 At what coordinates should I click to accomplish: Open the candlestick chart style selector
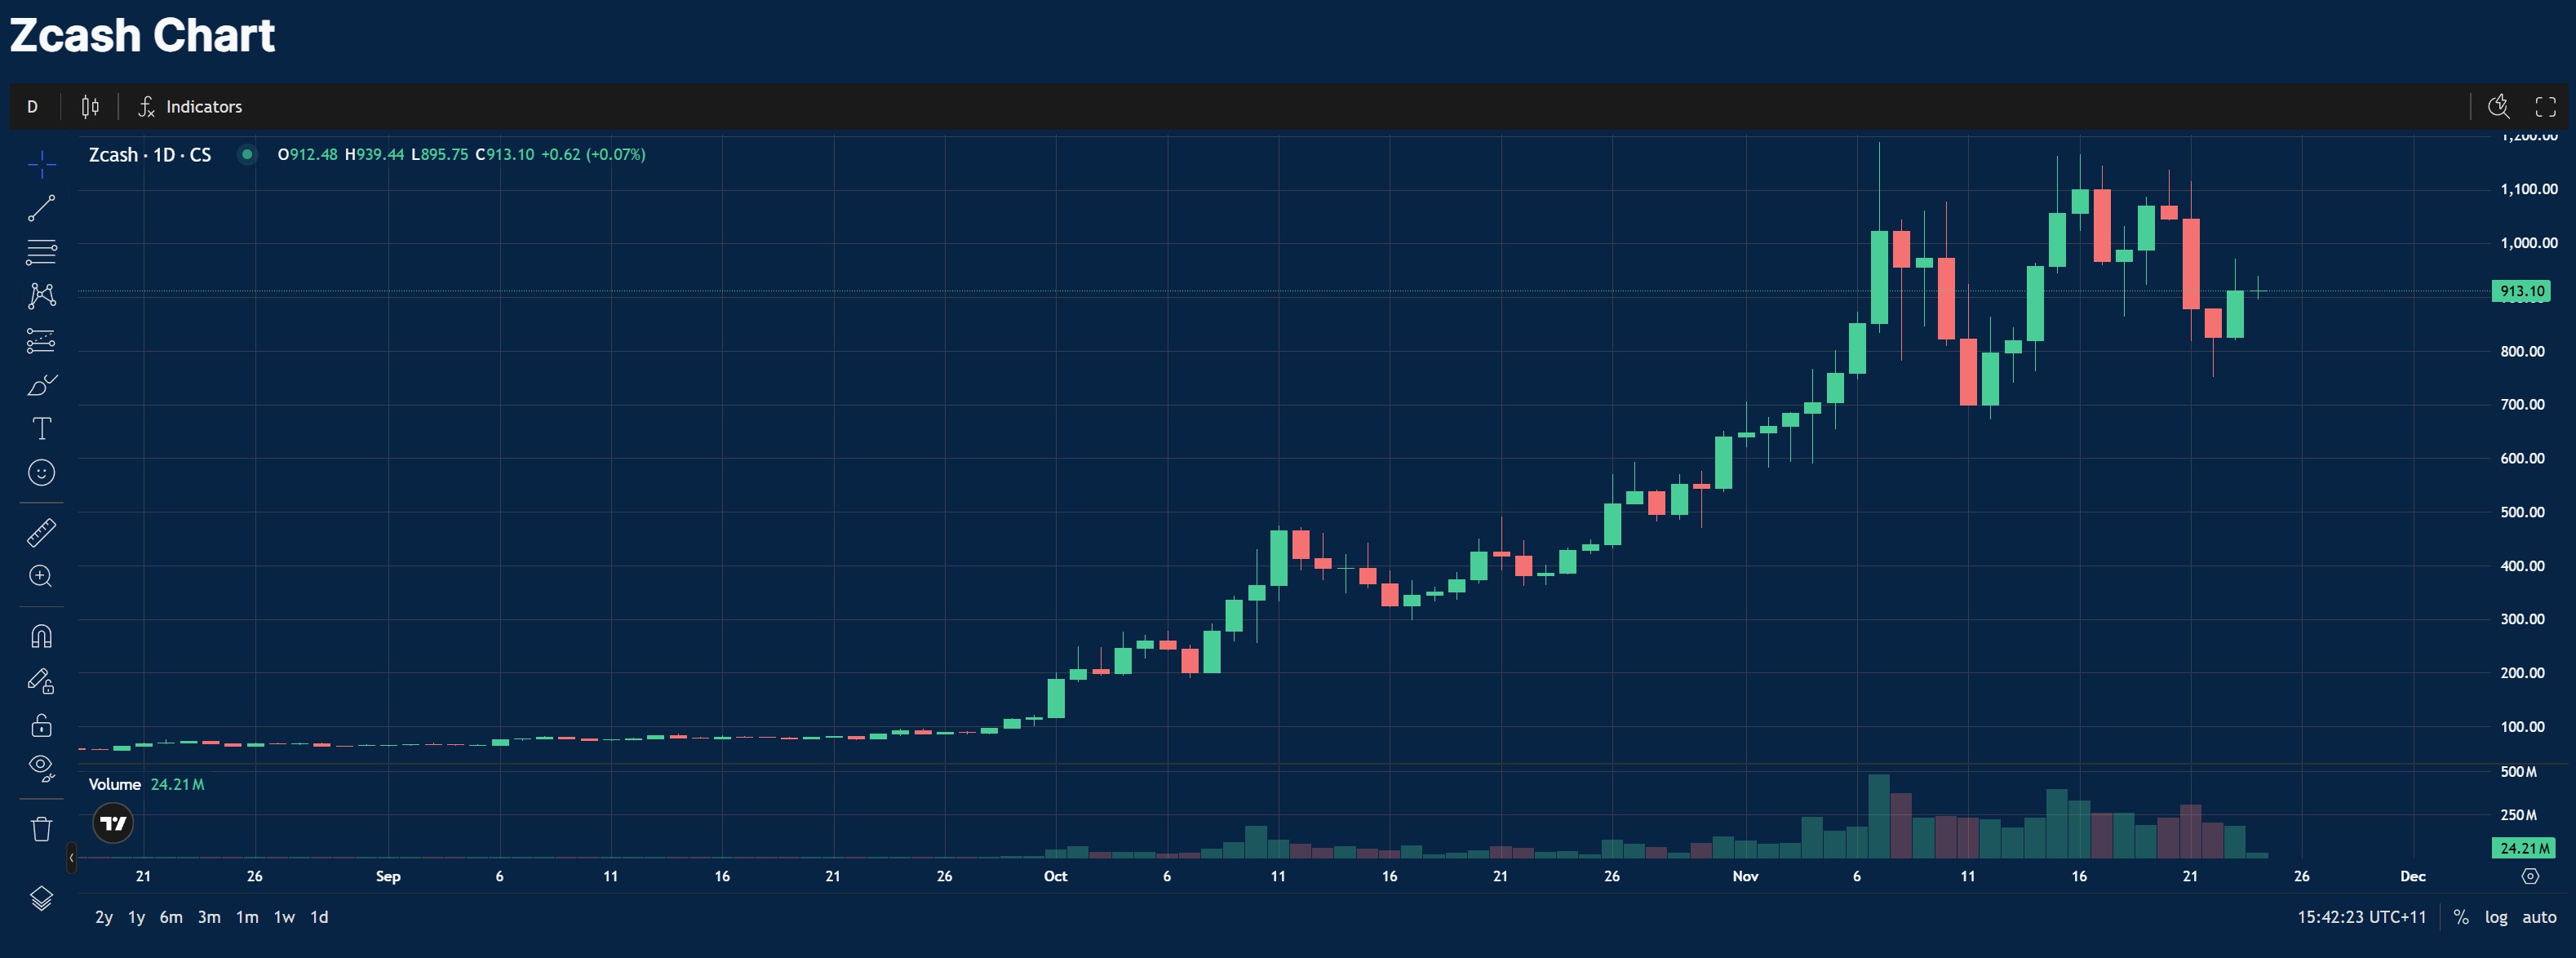coord(89,106)
